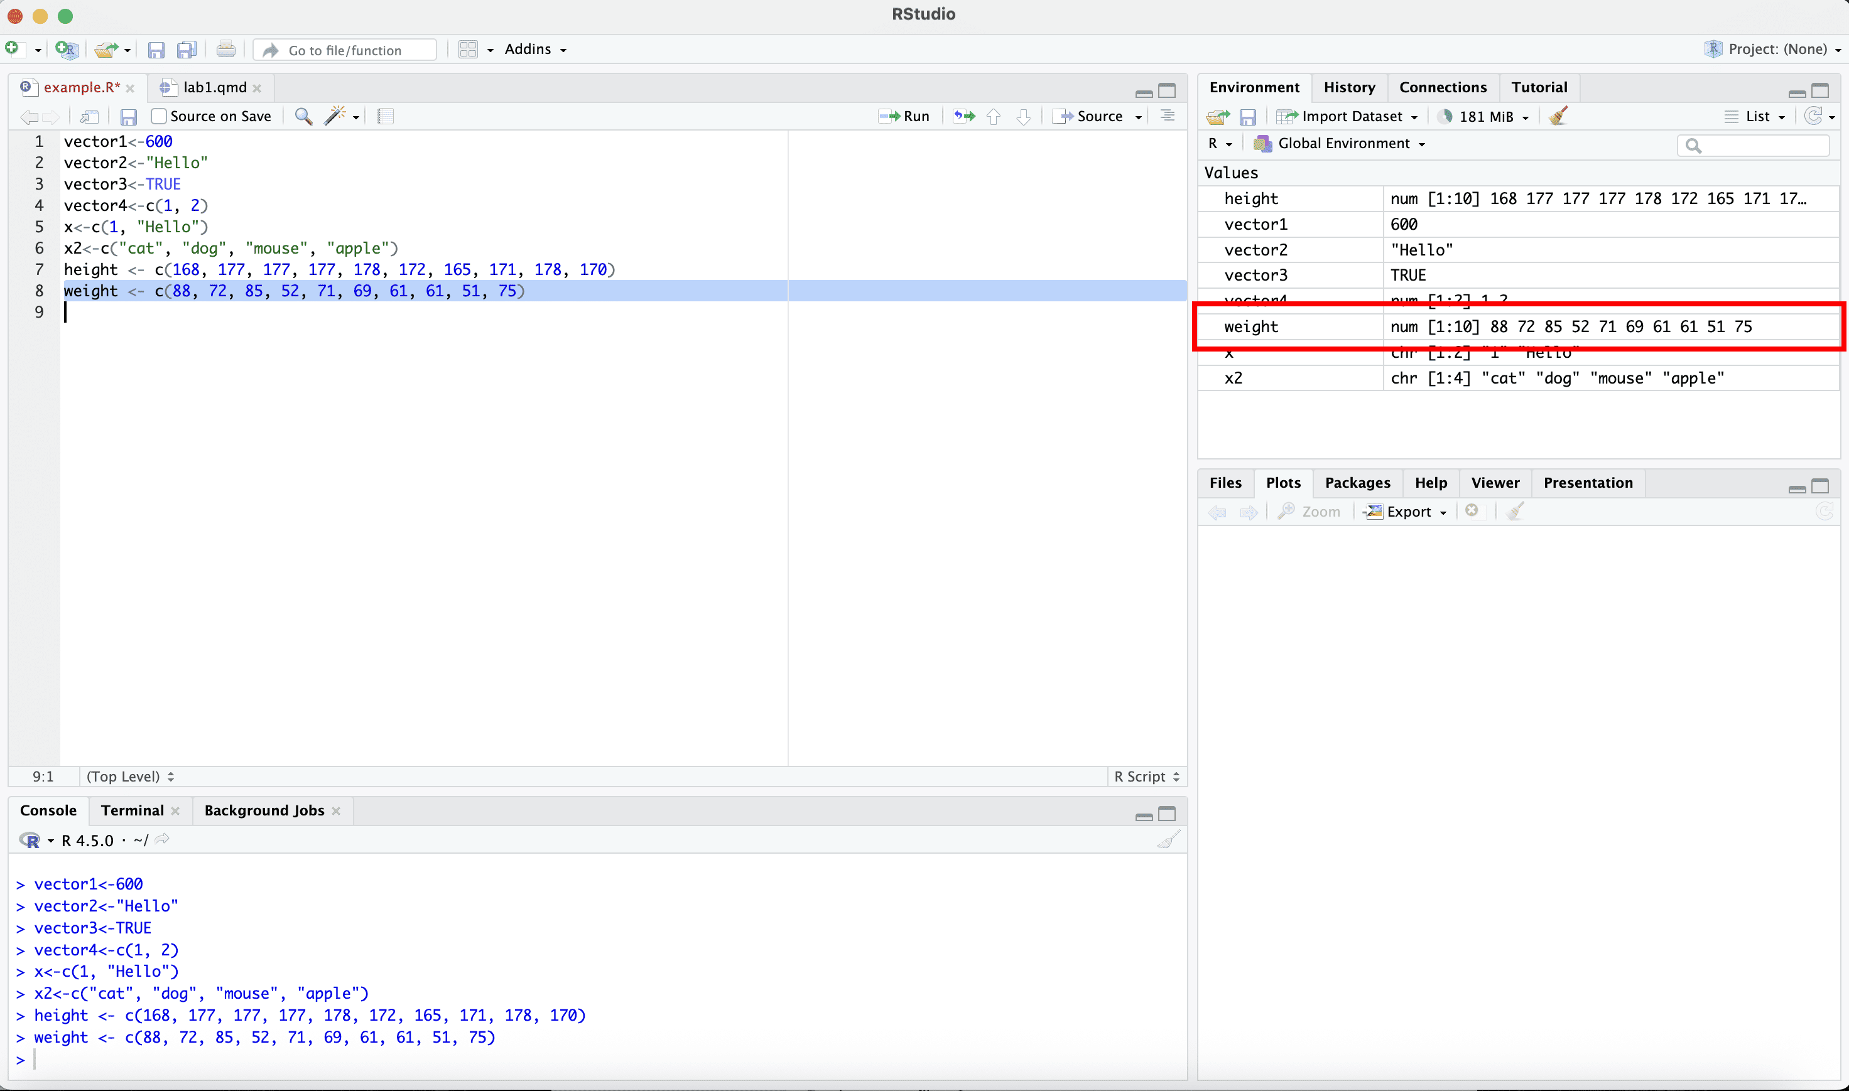Image resolution: width=1849 pixels, height=1091 pixels.
Task: Open the Terminal tab
Action: point(133,810)
